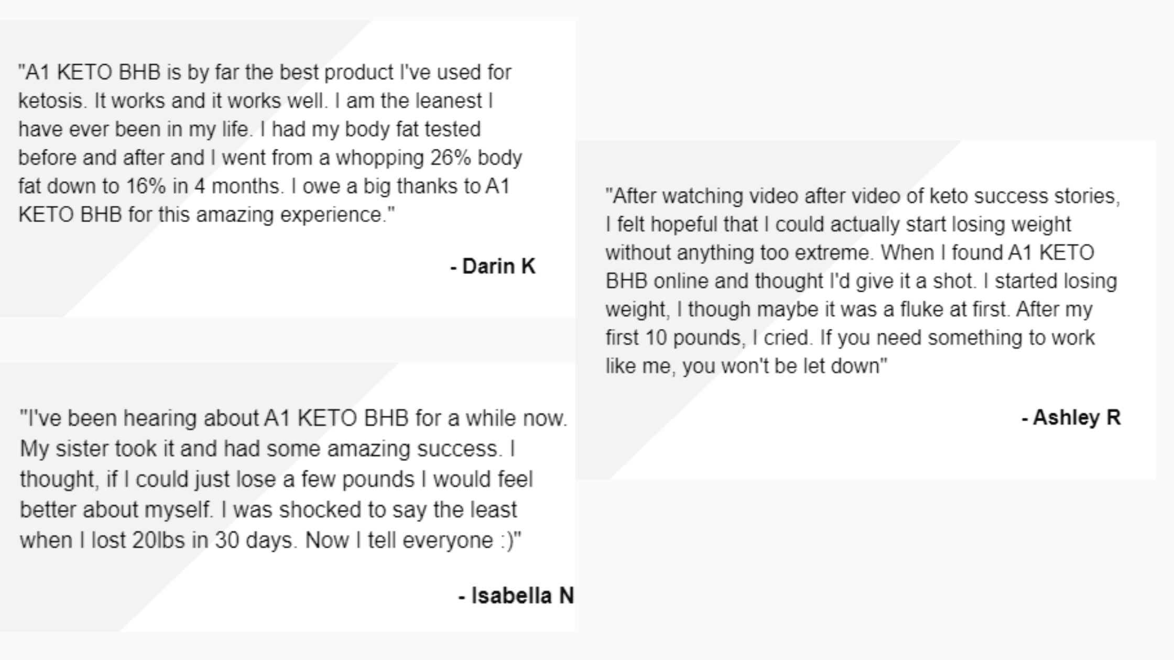Click "without anything too extreme" text
Viewport: 1174px width, 660px height.
(x=737, y=253)
